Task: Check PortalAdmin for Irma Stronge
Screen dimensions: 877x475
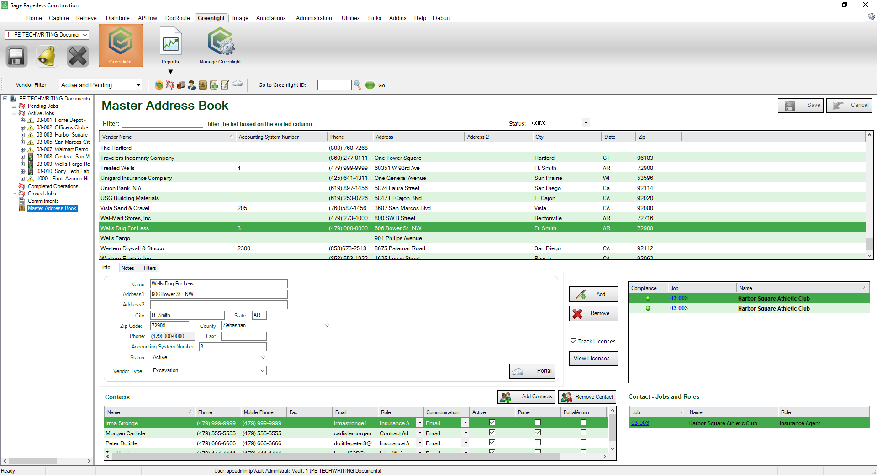Action: point(583,422)
